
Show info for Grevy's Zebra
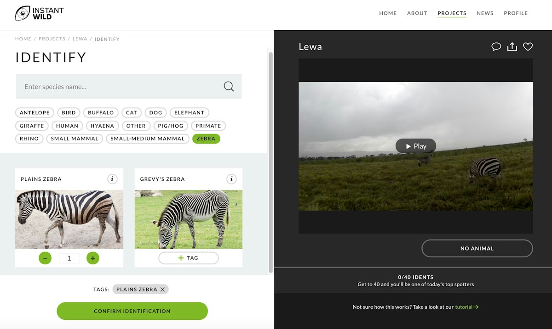[x=231, y=179]
